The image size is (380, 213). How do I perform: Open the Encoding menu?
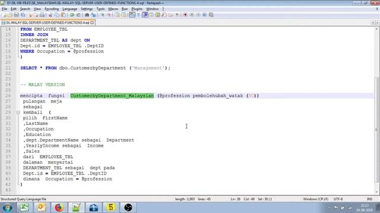tap(52, 9)
